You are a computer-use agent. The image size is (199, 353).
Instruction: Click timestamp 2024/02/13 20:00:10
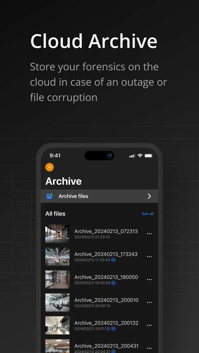coord(92,306)
